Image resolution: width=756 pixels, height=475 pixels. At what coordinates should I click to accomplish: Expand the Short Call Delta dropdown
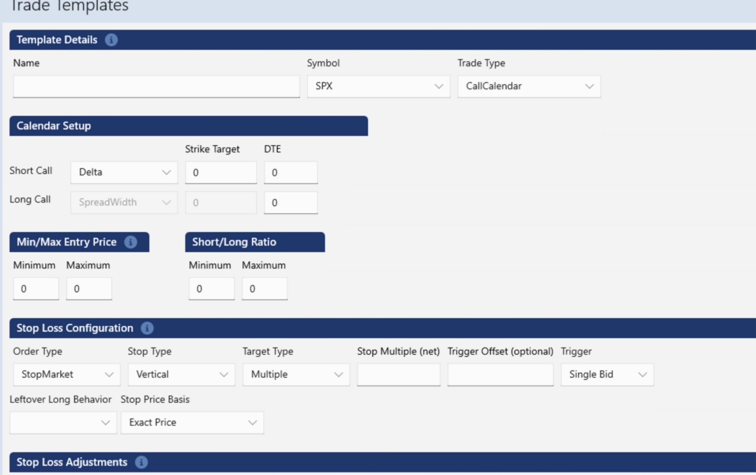[124, 172]
